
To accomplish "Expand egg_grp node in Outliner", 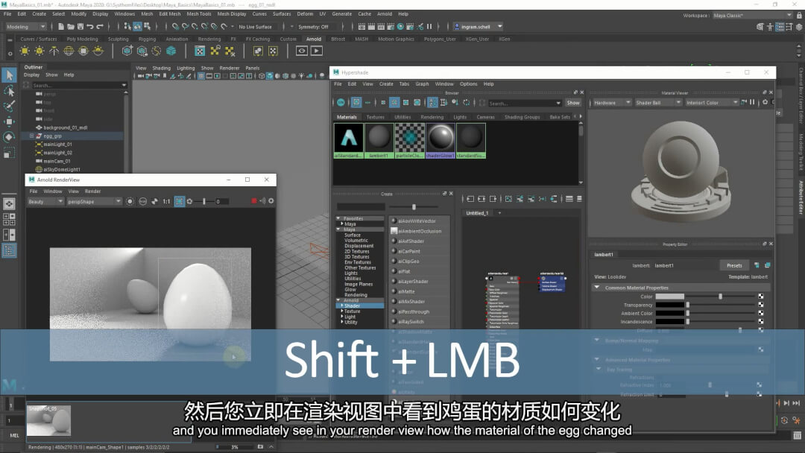I will [32, 136].
